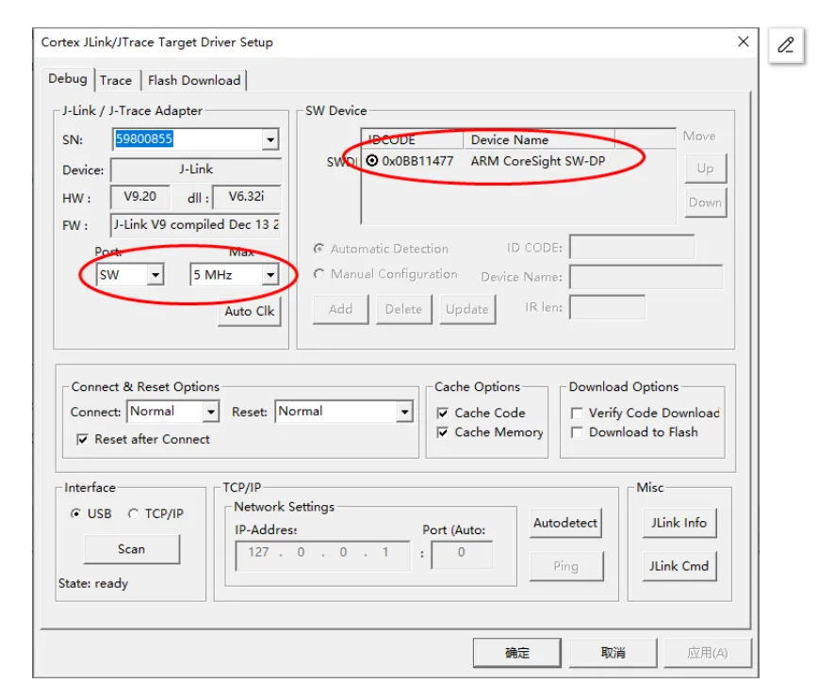Open JLink Info

[x=679, y=523]
